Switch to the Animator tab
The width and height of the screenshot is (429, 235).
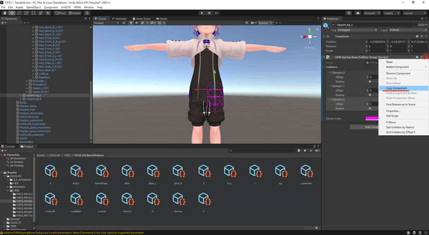[120, 19]
